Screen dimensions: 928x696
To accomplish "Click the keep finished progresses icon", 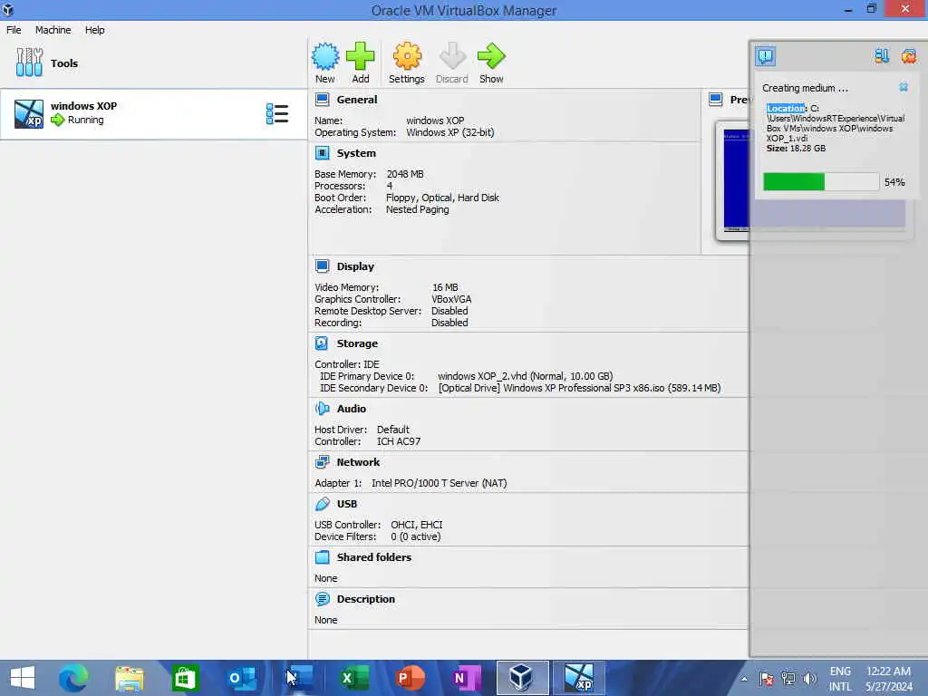I will tap(882, 56).
